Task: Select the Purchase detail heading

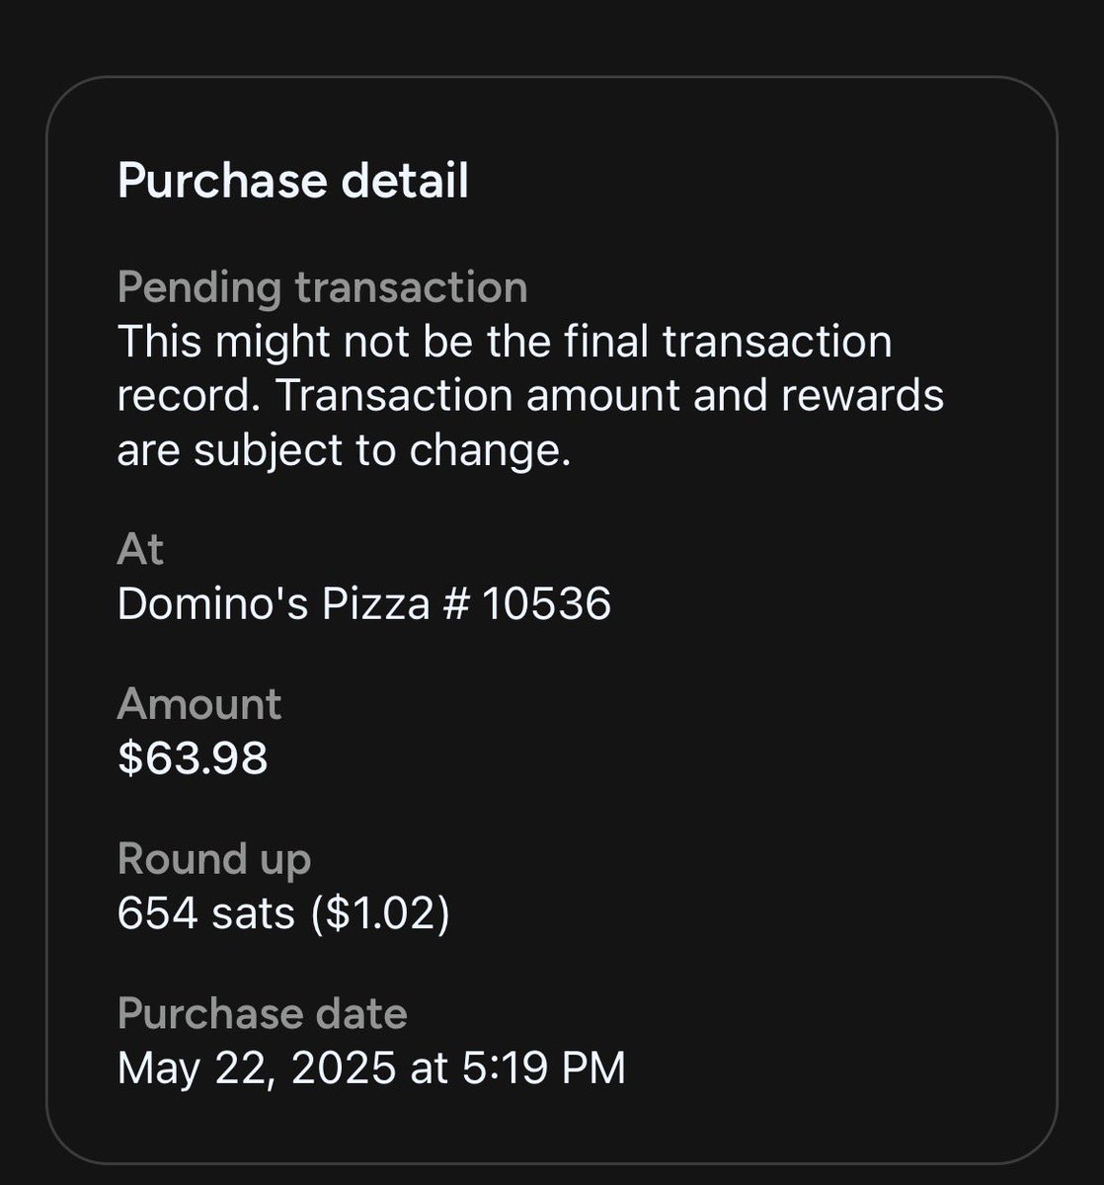Action: [292, 183]
